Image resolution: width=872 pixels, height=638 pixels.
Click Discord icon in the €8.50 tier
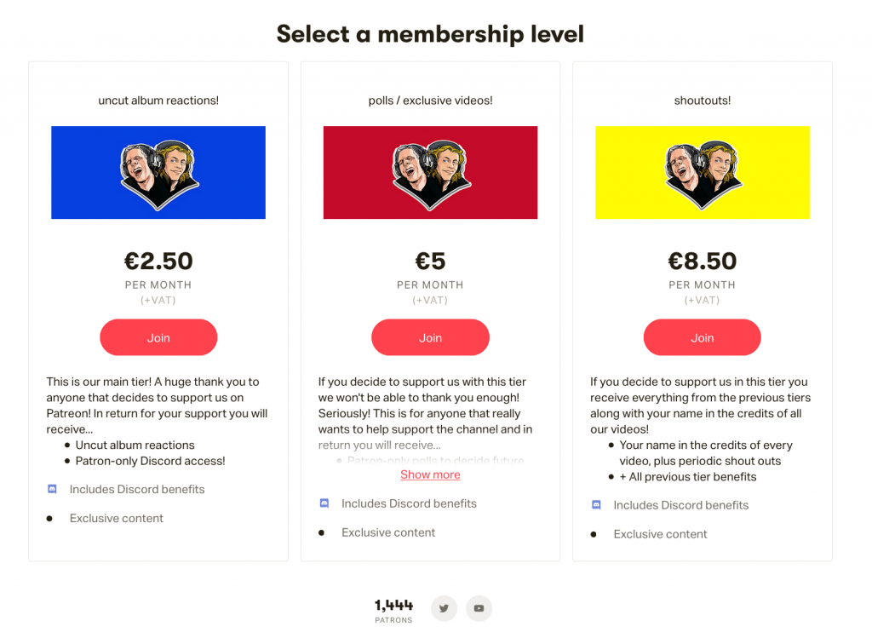(x=596, y=505)
